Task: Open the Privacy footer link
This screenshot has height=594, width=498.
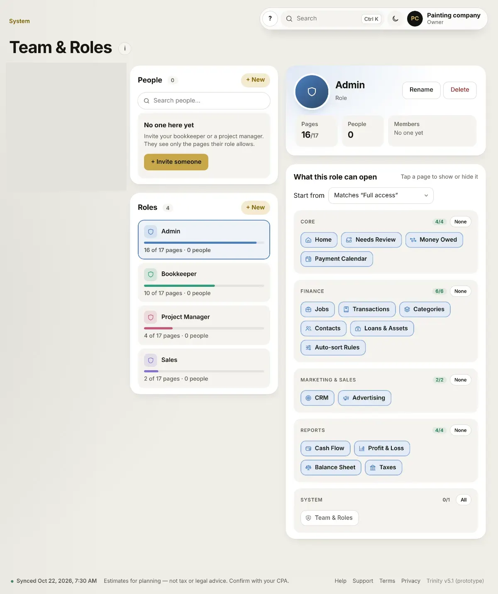Action: pos(411,581)
